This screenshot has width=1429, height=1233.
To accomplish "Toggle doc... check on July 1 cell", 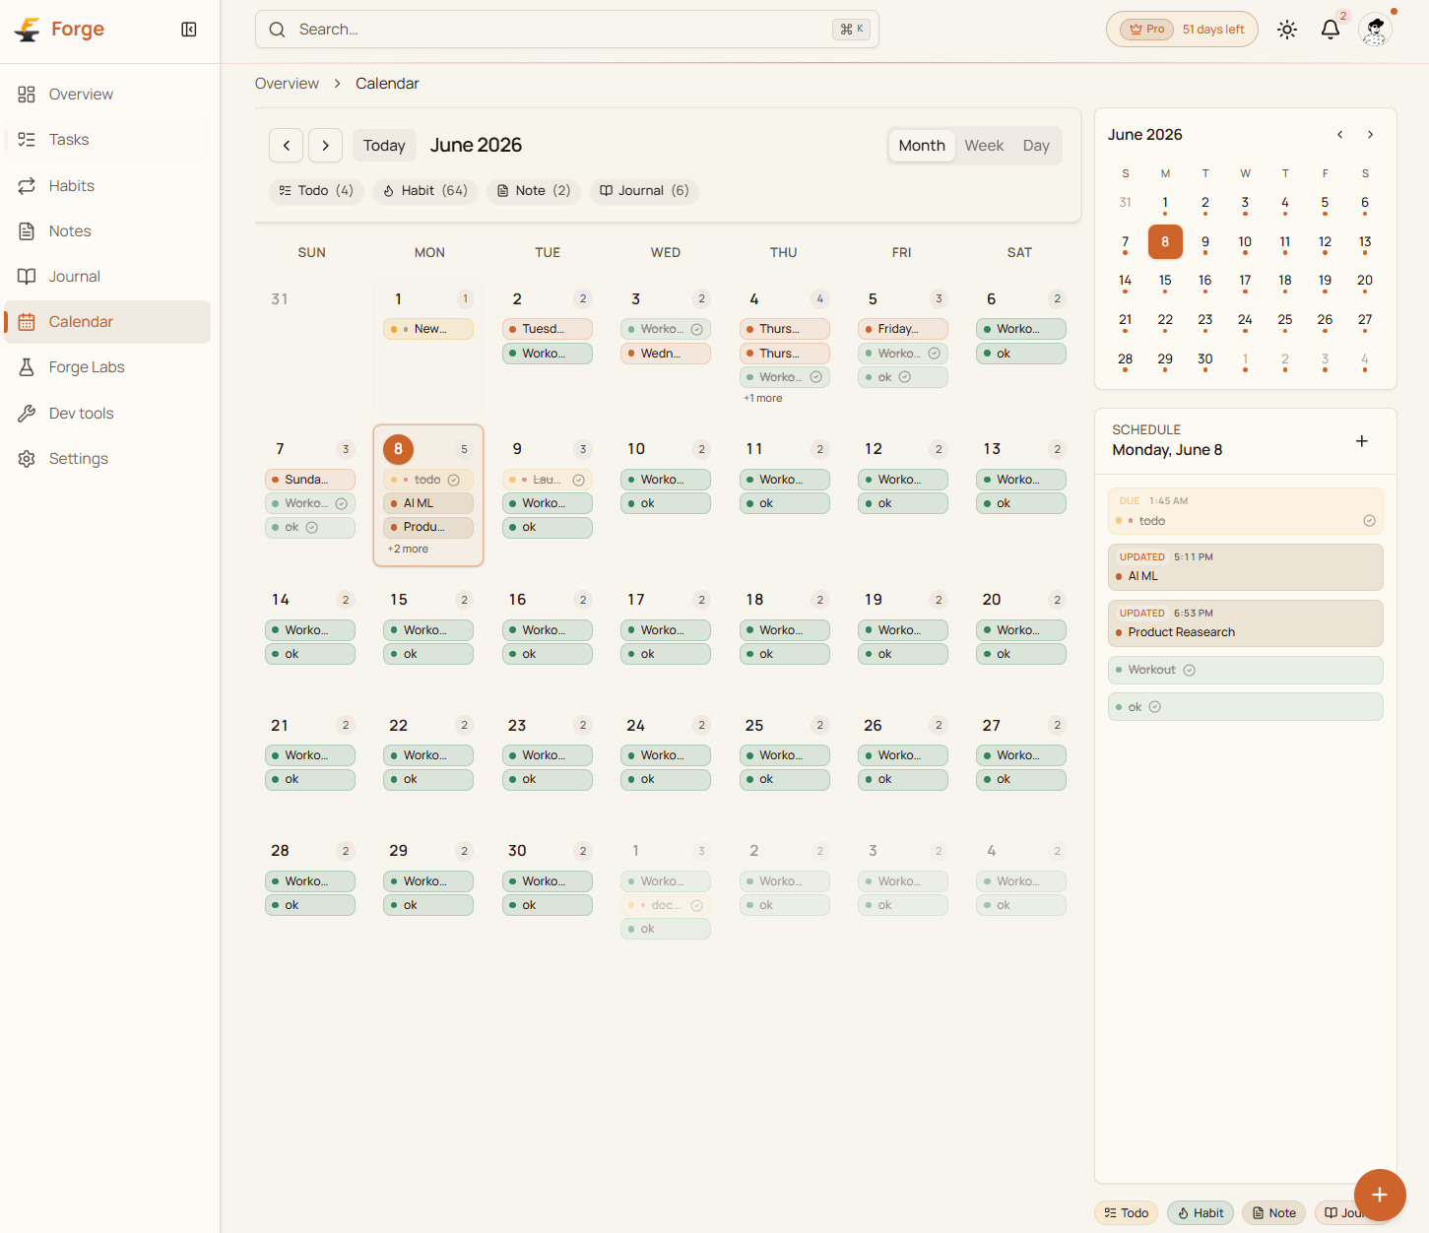I will pyautogui.click(x=696, y=906).
